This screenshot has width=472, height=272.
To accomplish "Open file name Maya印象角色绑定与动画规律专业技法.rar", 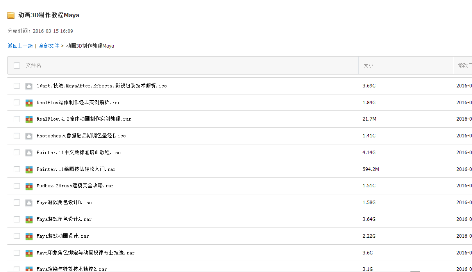I will 86,253.
